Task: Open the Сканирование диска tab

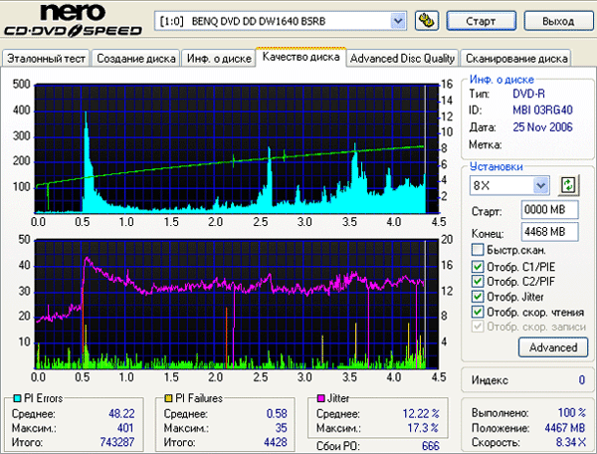Action: point(516,58)
